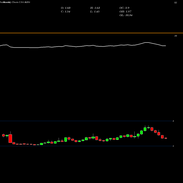Select the highest green candle at the peak
The image size is (183, 183).
(145, 129)
